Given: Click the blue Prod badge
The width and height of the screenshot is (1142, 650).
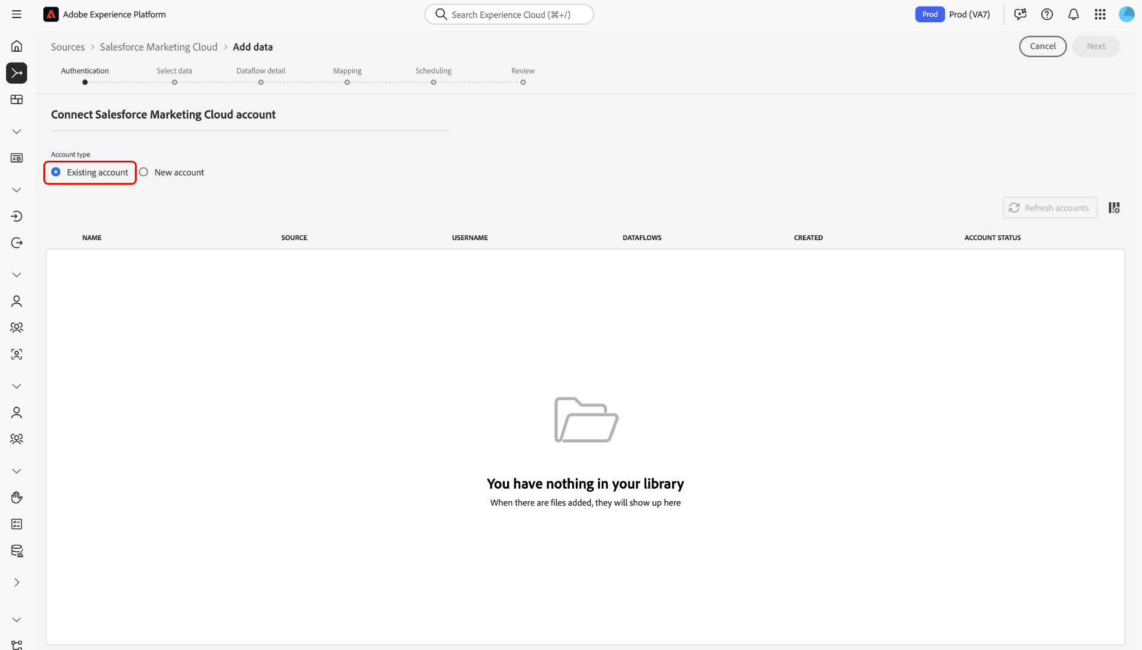Looking at the screenshot, I should point(929,14).
